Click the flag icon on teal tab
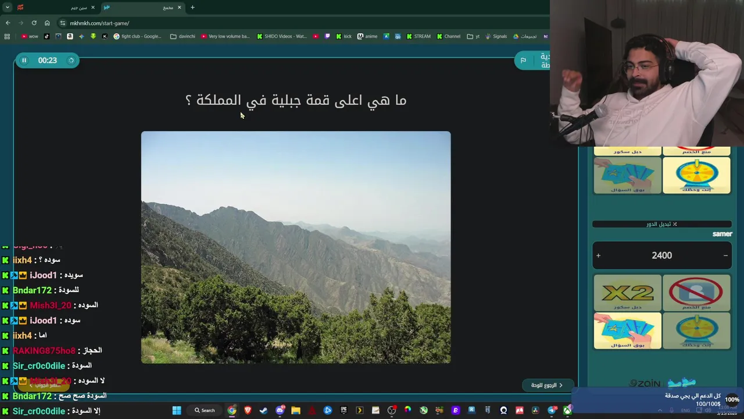 [x=523, y=61]
